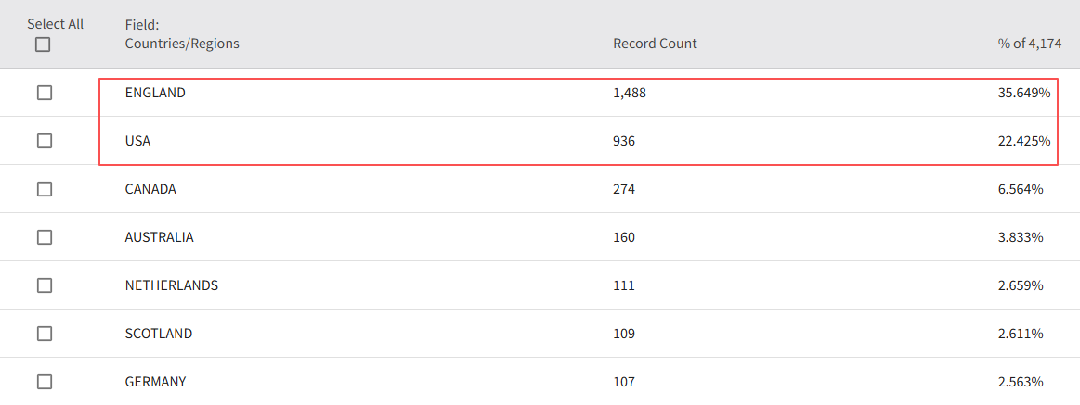Tick the Select All checkbox
The height and width of the screenshot is (405, 1080).
pyautogui.click(x=44, y=44)
